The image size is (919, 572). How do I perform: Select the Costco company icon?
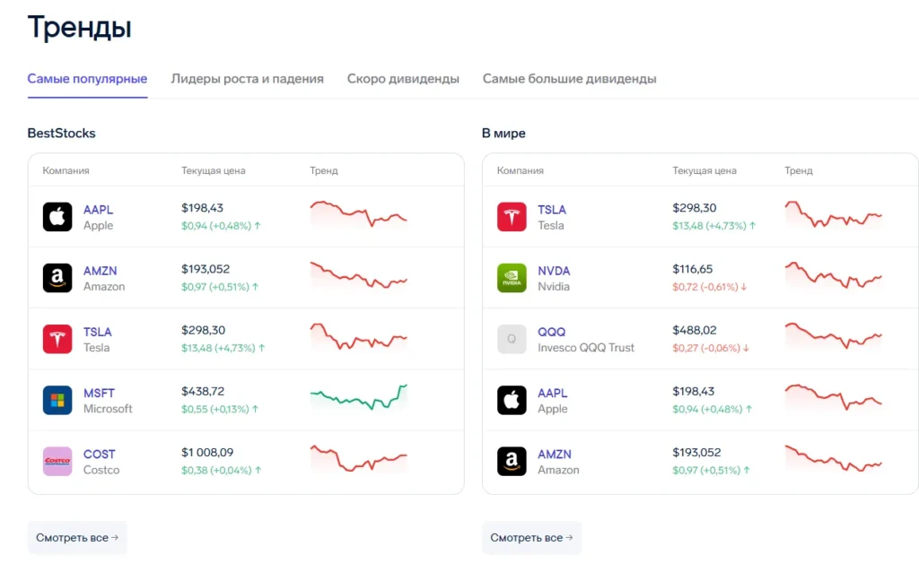pyautogui.click(x=57, y=461)
